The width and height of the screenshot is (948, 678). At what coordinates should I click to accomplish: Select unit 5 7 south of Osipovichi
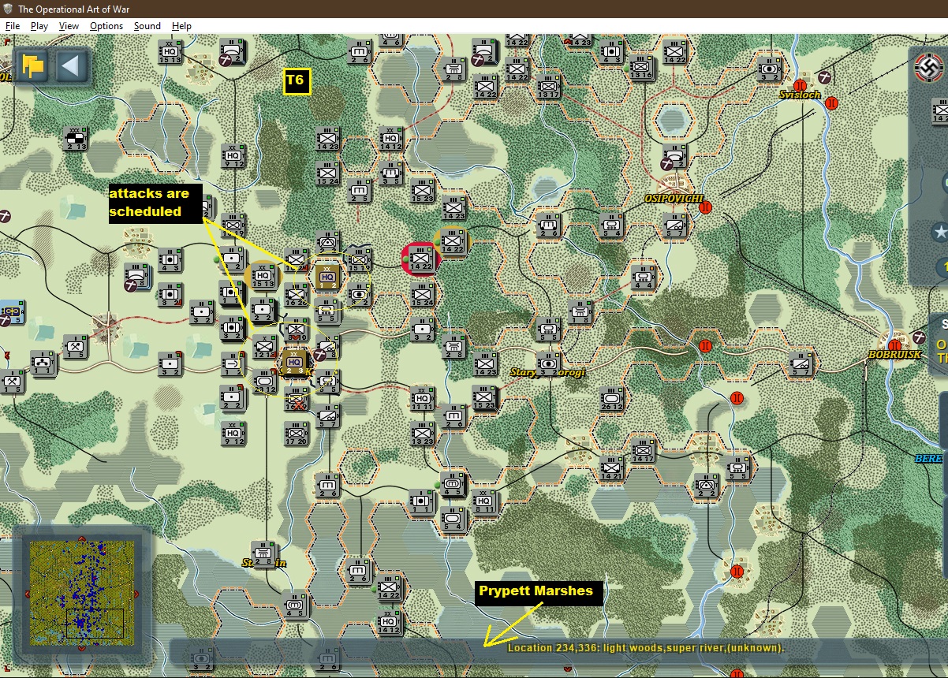coord(674,227)
